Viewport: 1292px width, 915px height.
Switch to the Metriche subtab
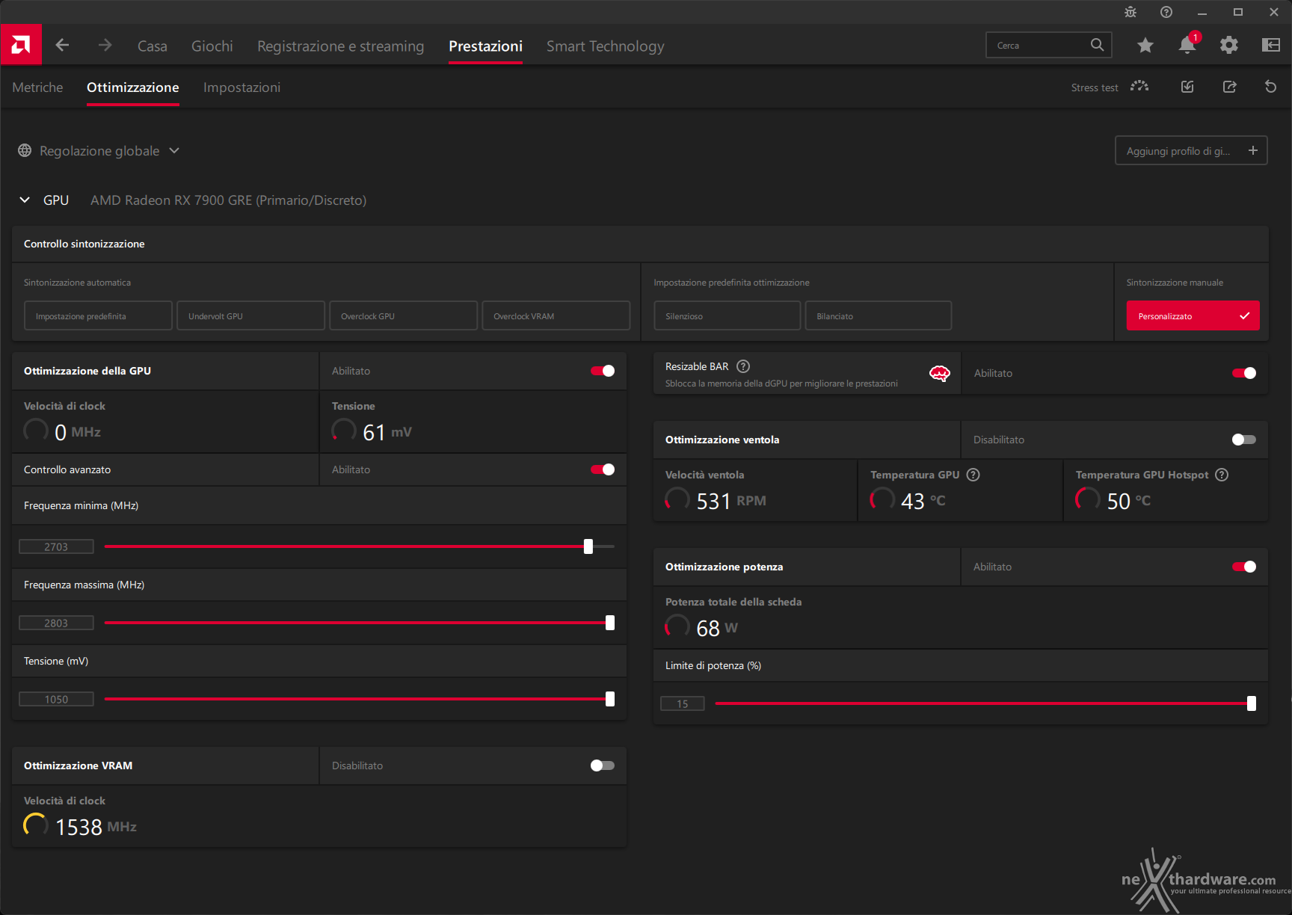pos(37,87)
